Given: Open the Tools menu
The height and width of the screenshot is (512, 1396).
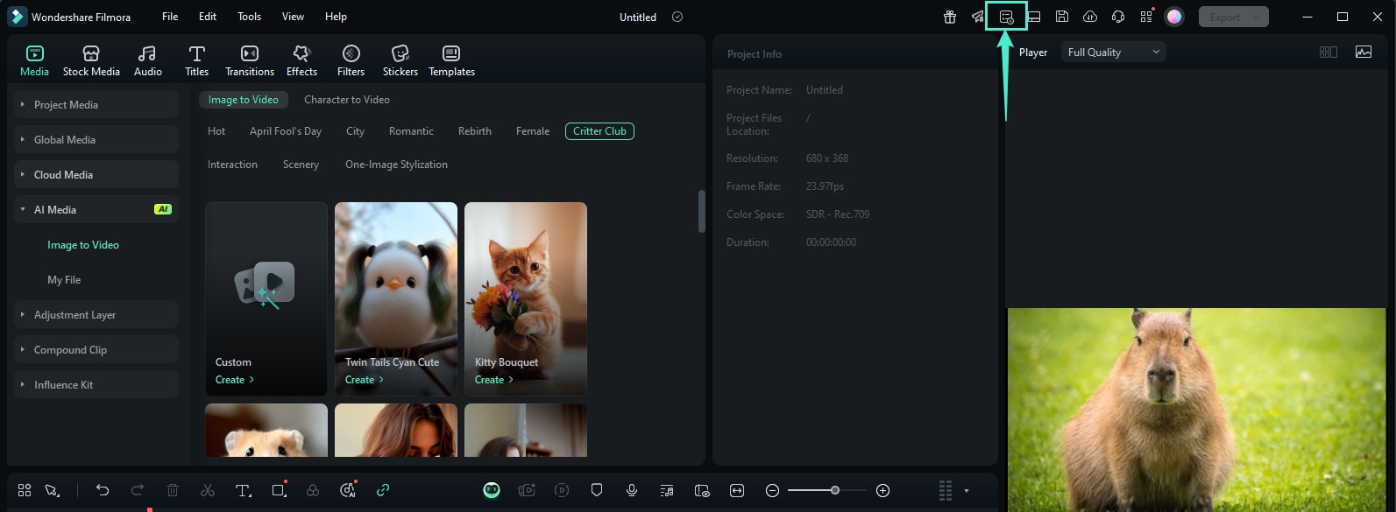Looking at the screenshot, I should pos(250,17).
